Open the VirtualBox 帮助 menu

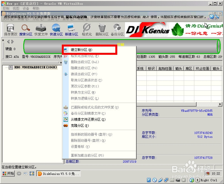tap(36, 9)
